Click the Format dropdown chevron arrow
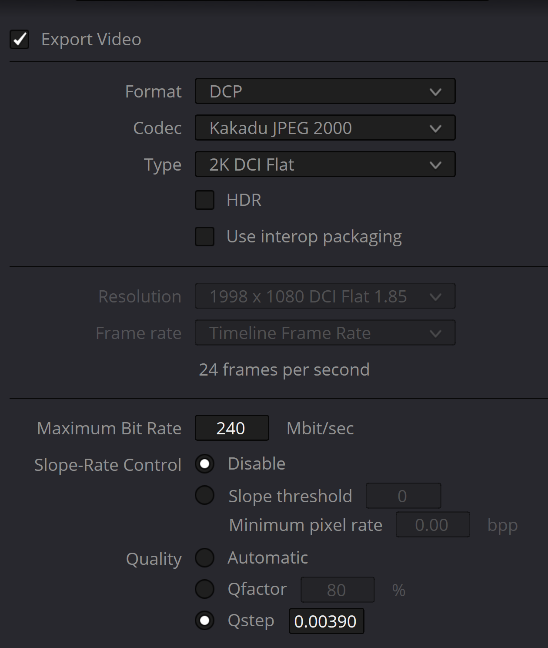 [x=435, y=92]
